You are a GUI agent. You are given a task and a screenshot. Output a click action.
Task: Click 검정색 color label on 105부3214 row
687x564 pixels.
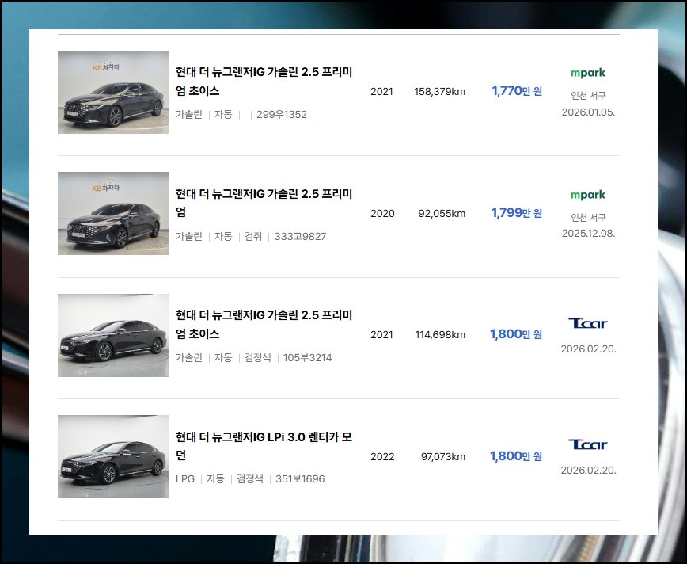click(257, 357)
